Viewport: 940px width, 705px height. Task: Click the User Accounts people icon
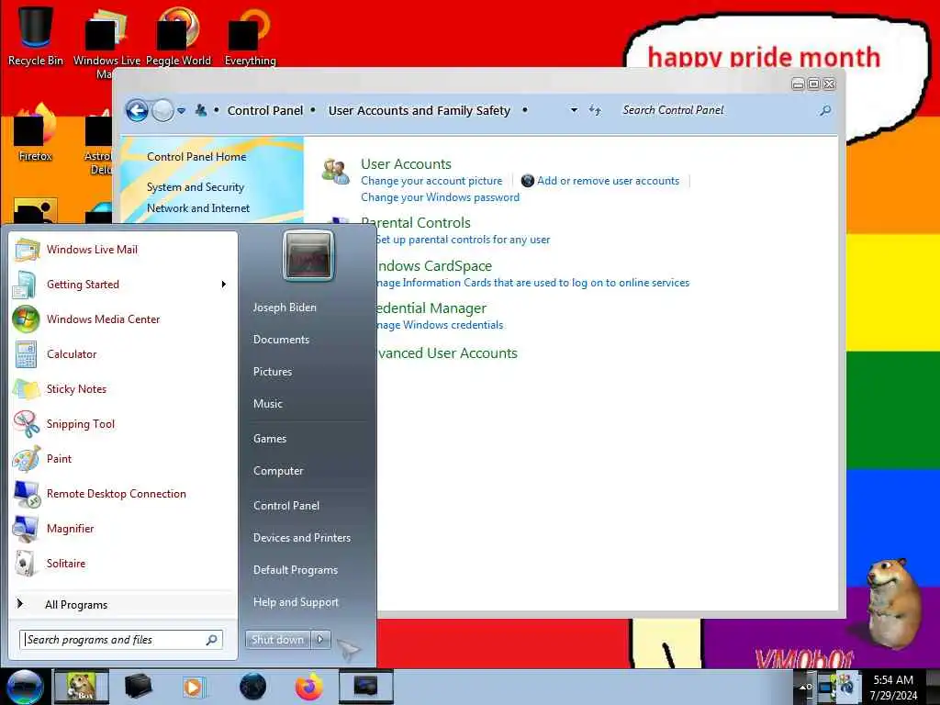[x=335, y=172]
